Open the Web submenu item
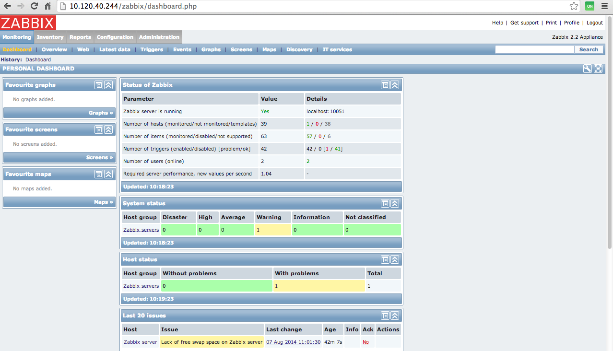Image resolution: width=613 pixels, height=351 pixels. (x=83, y=49)
